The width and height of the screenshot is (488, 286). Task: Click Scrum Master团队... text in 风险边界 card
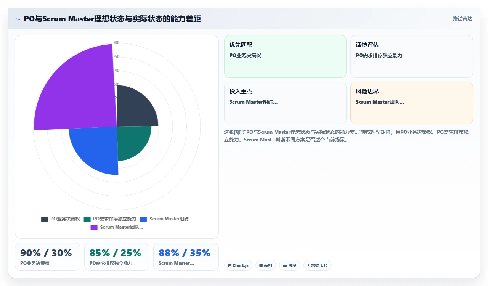[380, 102]
